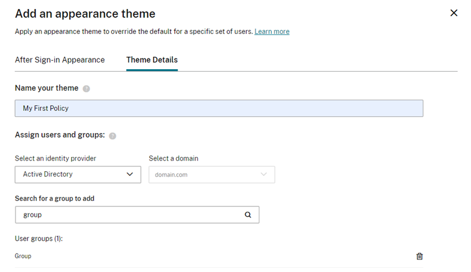Click into the group search field
471x272 pixels.
tap(128, 215)
